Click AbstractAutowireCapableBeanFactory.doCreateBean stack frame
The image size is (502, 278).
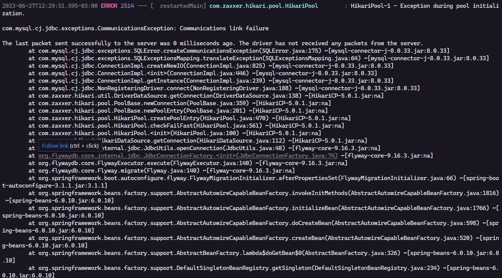pyautogui.click(x=251, y=227)
